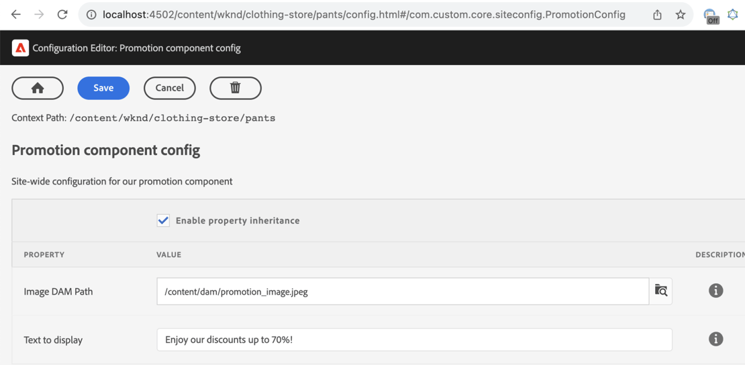Reload the page in browser
Viewport: 745px width, 365px height.
click(x=62, y=14)
